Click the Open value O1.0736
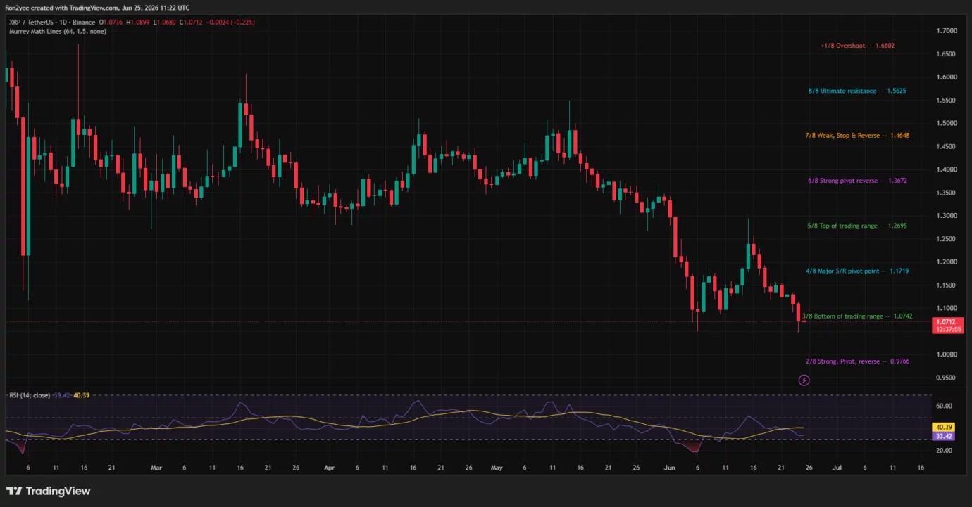The width and height of the screenshot is (972, 507). click(x=110, y=23)
